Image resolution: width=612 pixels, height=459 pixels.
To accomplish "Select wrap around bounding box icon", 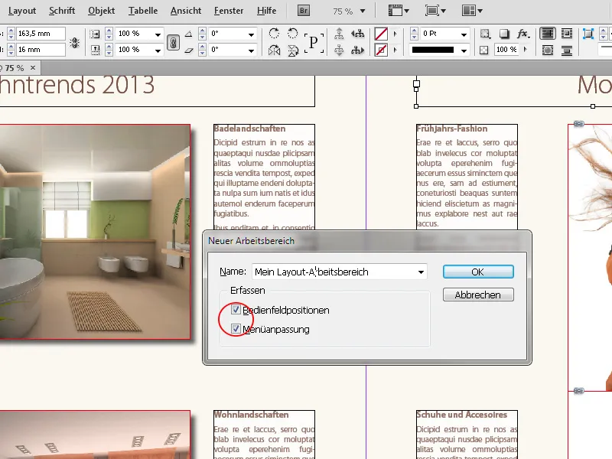I will 566,34.
